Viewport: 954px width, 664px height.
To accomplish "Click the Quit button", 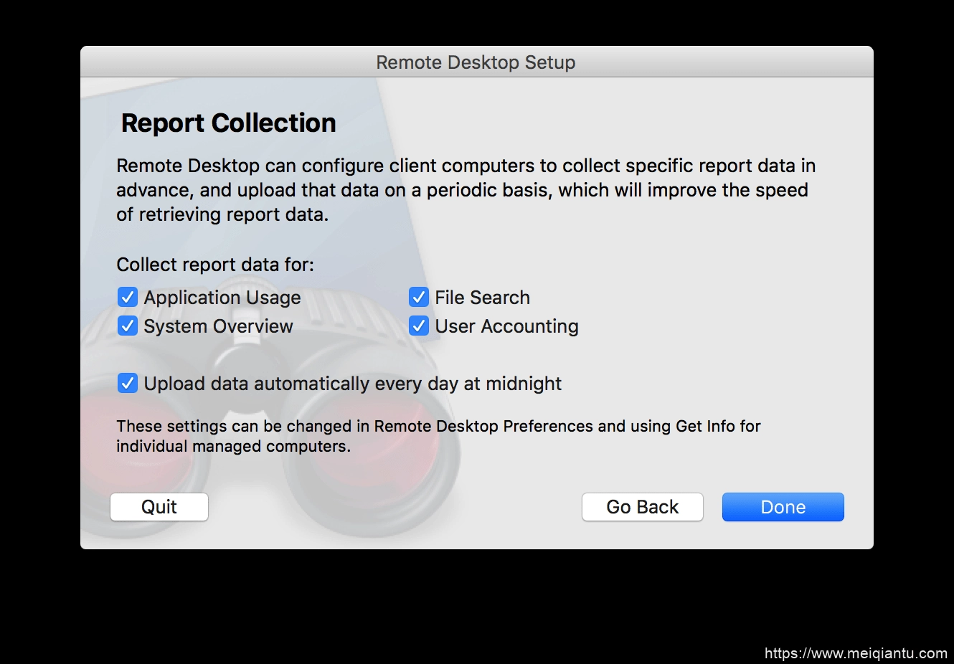I will point(159,507).
